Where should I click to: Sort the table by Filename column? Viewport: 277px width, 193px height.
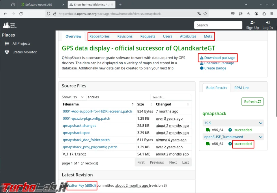[x=99, y=104]
